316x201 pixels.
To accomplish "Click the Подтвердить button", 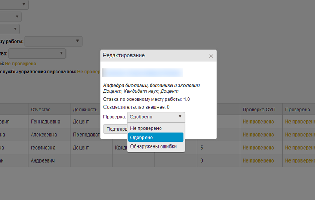I will [x=115, y=129].
